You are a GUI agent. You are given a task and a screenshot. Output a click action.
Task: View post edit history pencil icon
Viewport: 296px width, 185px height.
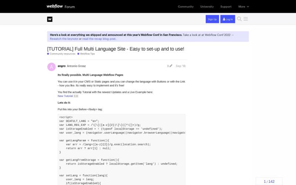click(x=171, y=66)
